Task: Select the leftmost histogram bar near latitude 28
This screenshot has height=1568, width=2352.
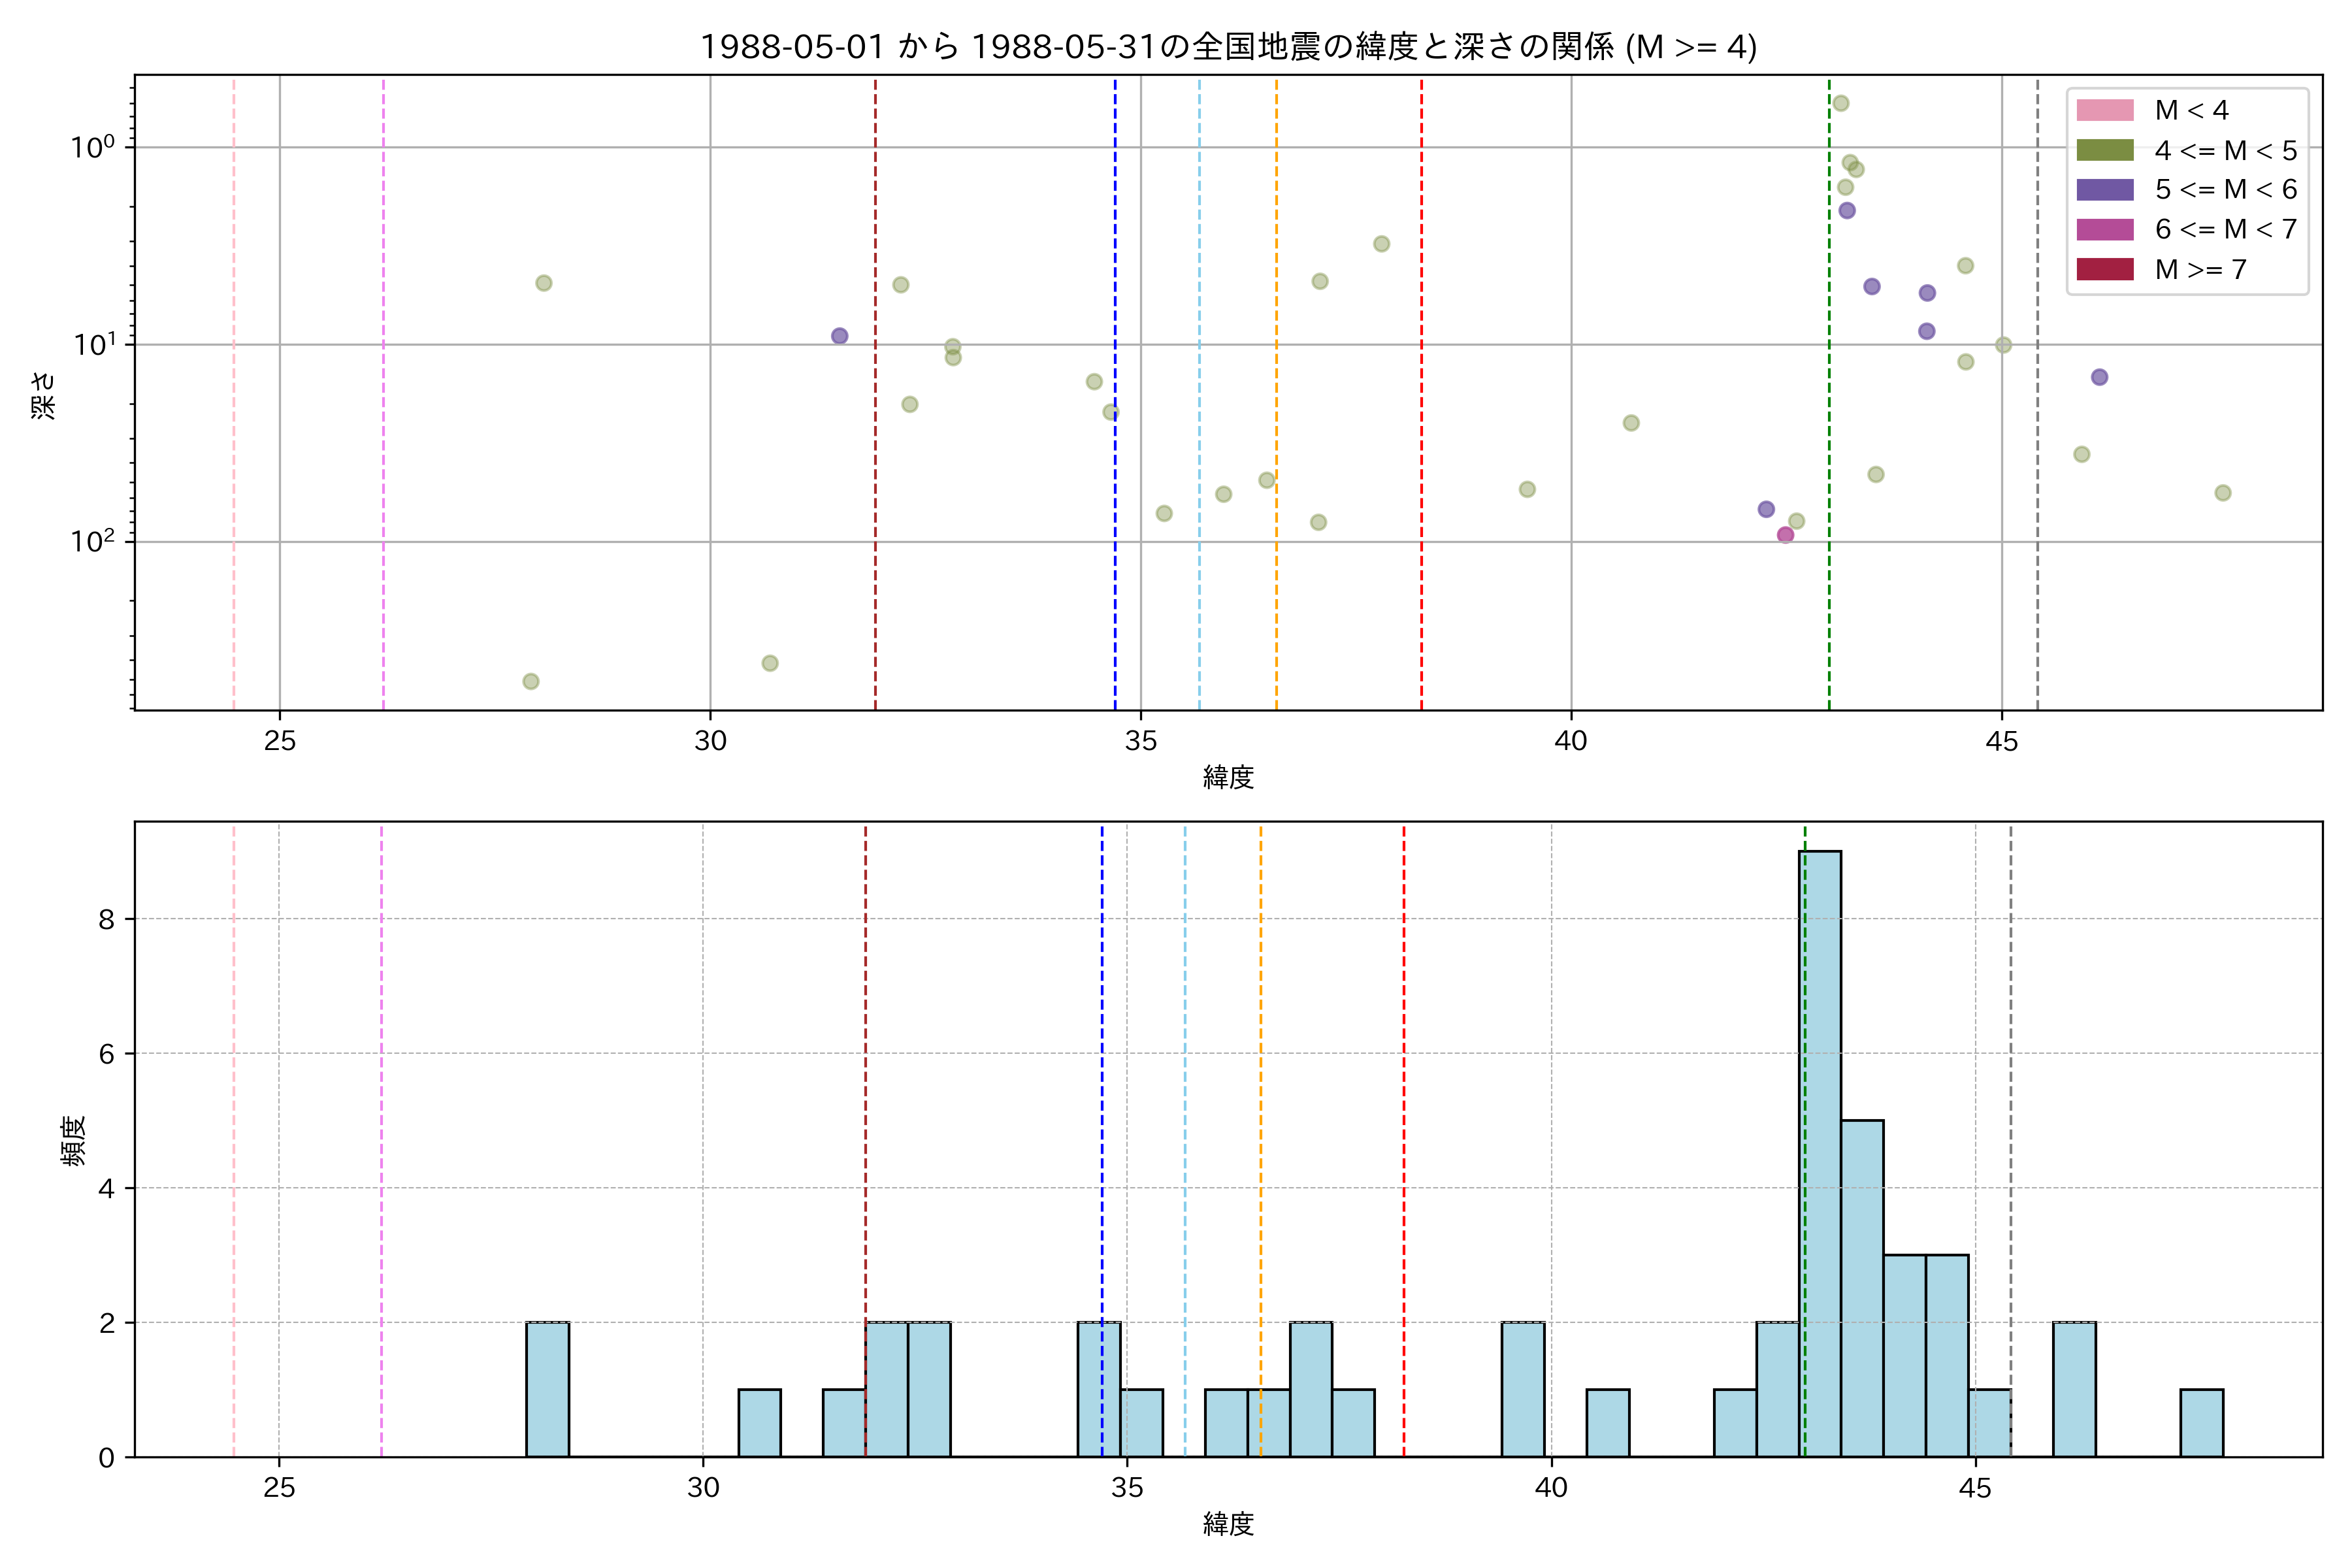Action: click(547, 1389)
